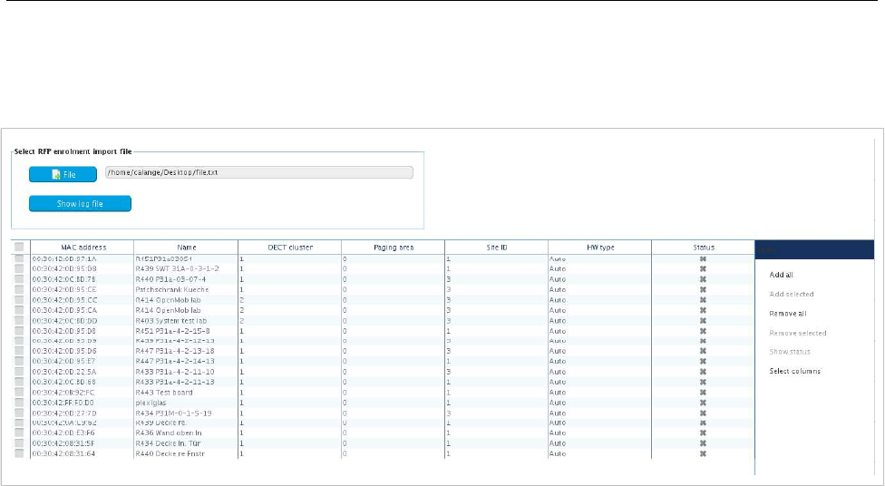Sort by the DECT cluster column header

[290, 248]
